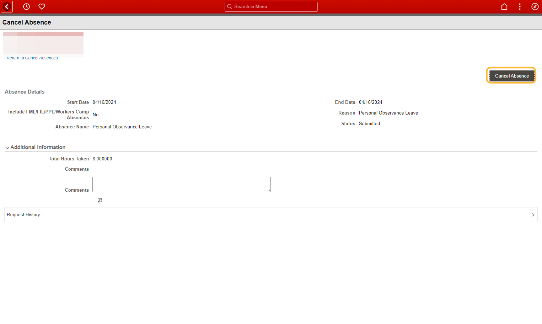Click inside the Comments text box
The height and width of the screenshot is (324, 542).
[182, 184]
